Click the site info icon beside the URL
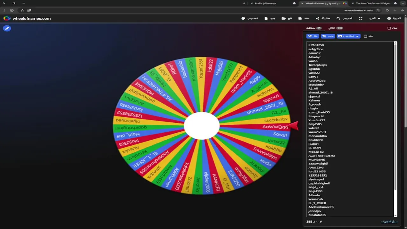This screenshot has width=407, height=229. coord(378,10)
